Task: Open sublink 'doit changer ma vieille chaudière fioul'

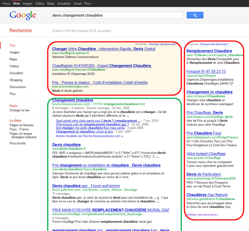Action: [90, 128]
